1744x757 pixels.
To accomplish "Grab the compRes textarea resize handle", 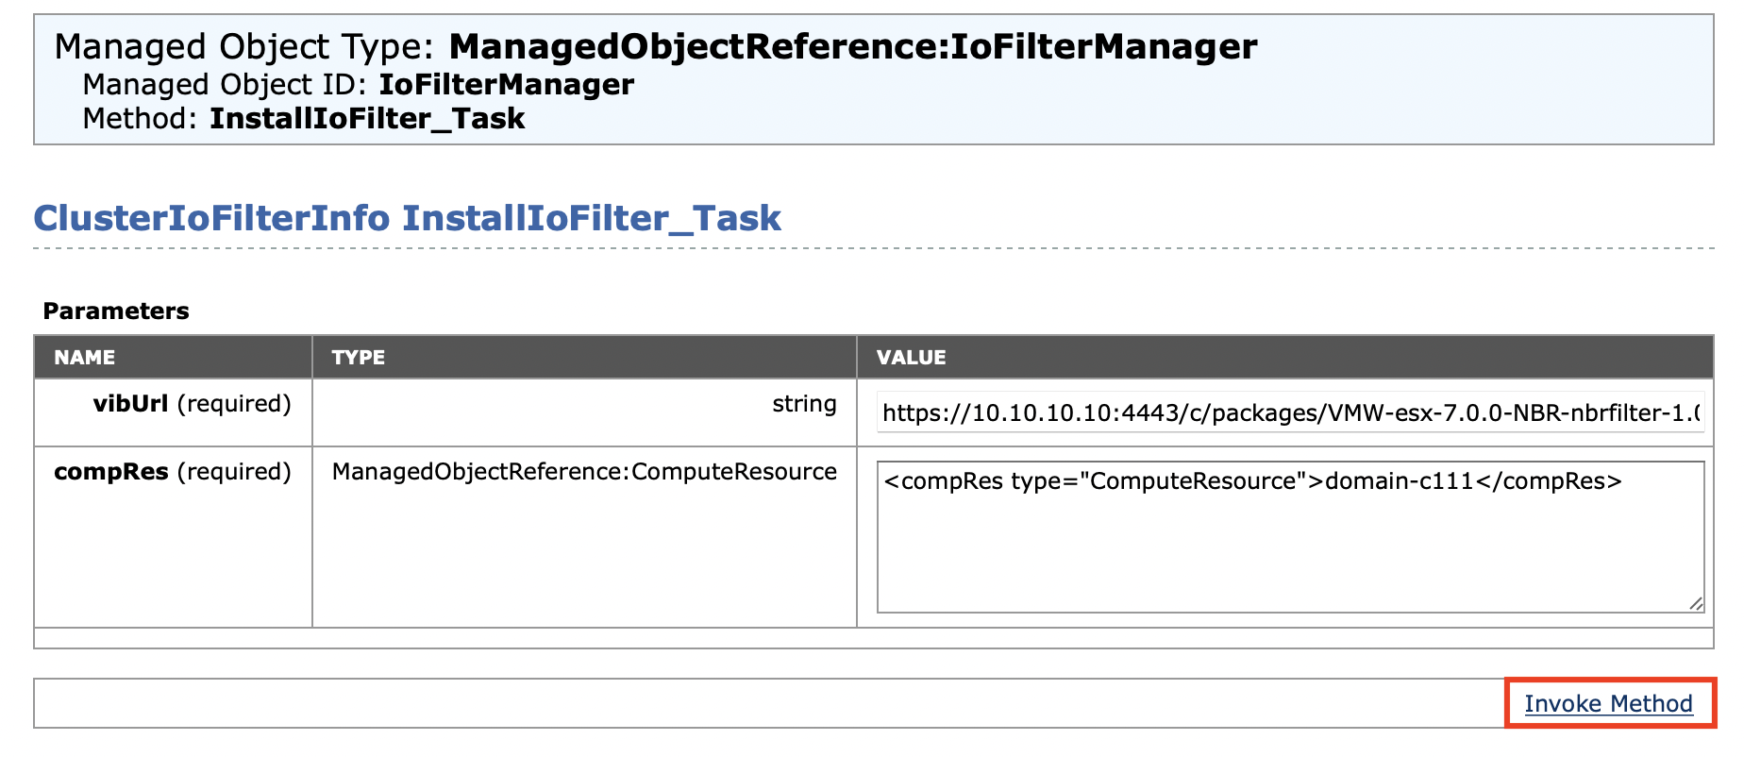I will click(1695, 603).
